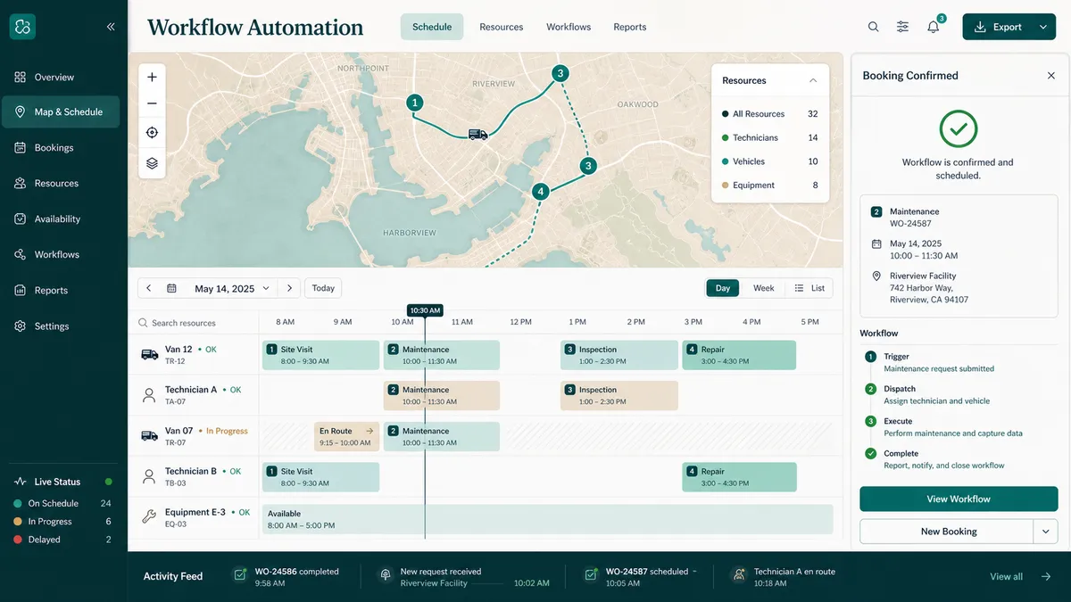Open the map layers icon

pyautogui.click(x=152, y=162)
